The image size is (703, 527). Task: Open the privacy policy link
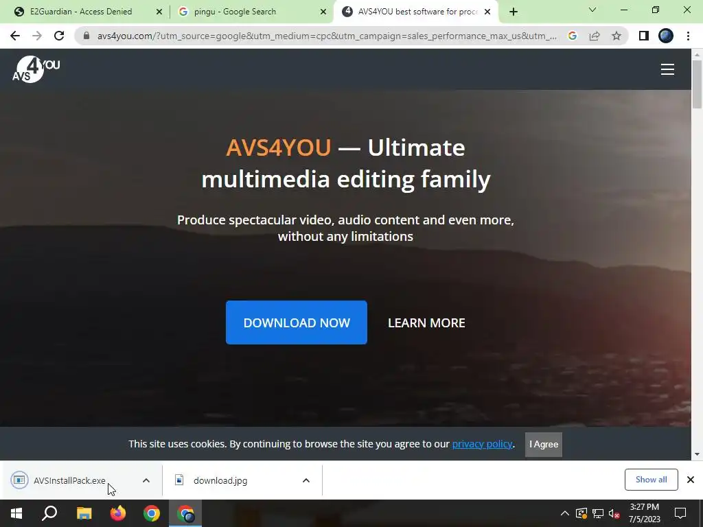point(482,444)
